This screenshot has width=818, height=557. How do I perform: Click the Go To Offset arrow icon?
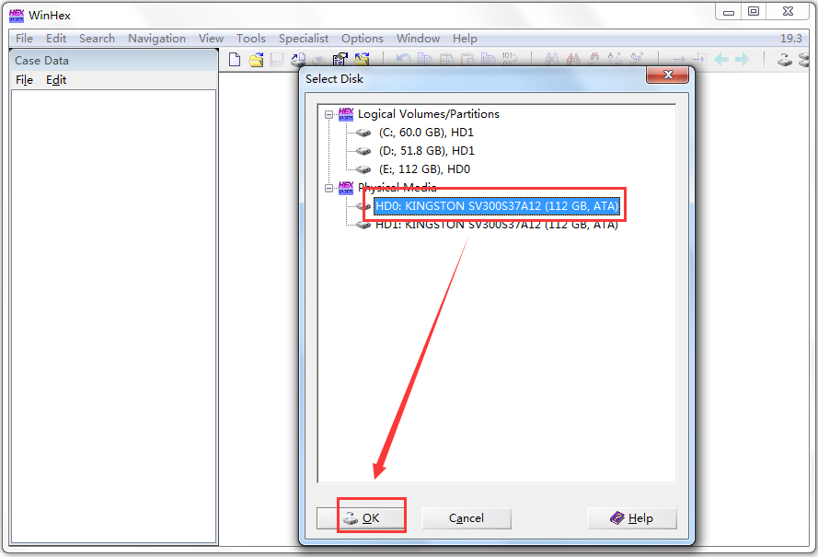pyautogui.click(x=679, y=60)
